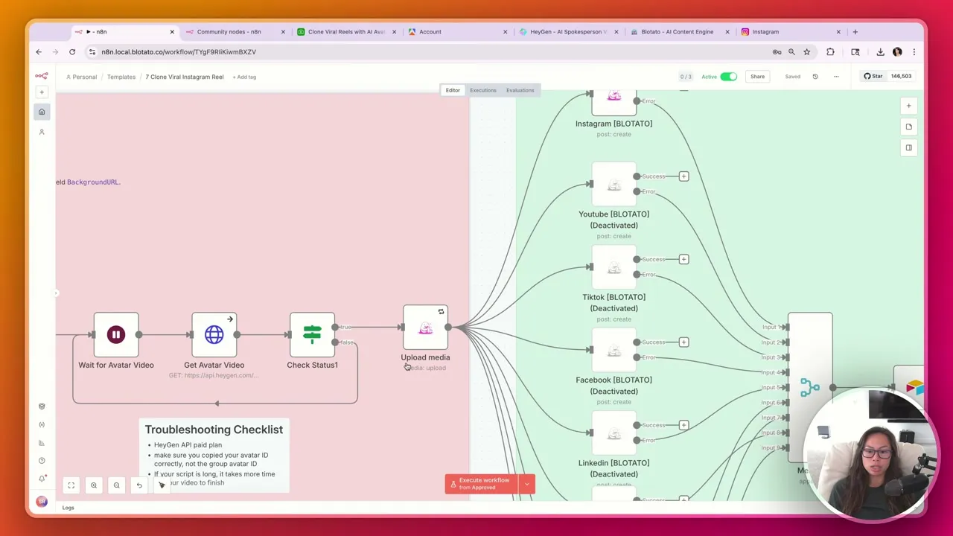Click the browser address bar URL
Viewport: 953px width, 536px height.
click(x=179, y=52)
